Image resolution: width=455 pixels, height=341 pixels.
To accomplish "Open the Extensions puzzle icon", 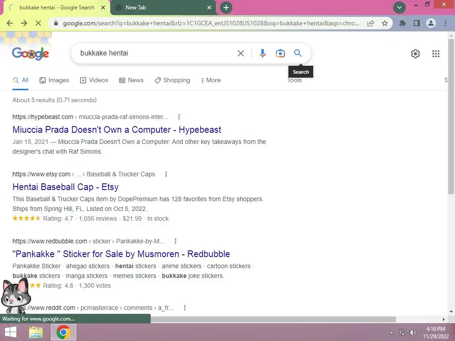I will pyautogui.click(x=403, y=23).
